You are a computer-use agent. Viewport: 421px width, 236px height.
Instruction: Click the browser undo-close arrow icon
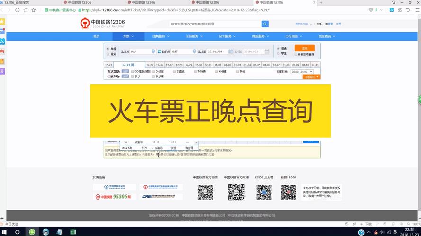[408, 10]
